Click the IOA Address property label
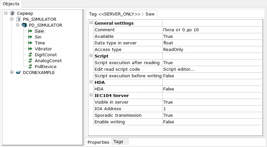This screenshot has width=267, height=147. pyautogui.click(x=108, y=109)
